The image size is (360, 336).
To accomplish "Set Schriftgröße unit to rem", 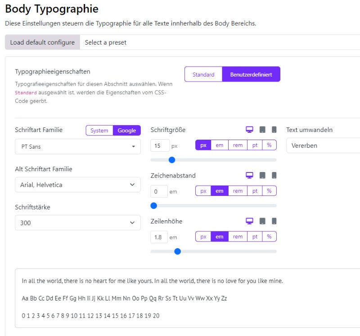I will [x=238, y=145].
